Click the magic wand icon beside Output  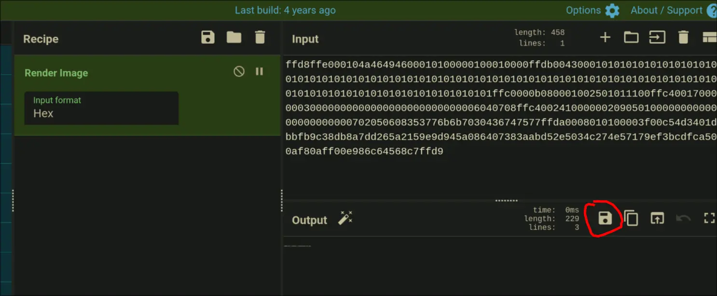pyautogui.click(x=345, y=219)
